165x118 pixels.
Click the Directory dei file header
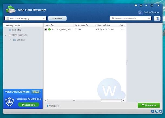[x=12, y=25]
